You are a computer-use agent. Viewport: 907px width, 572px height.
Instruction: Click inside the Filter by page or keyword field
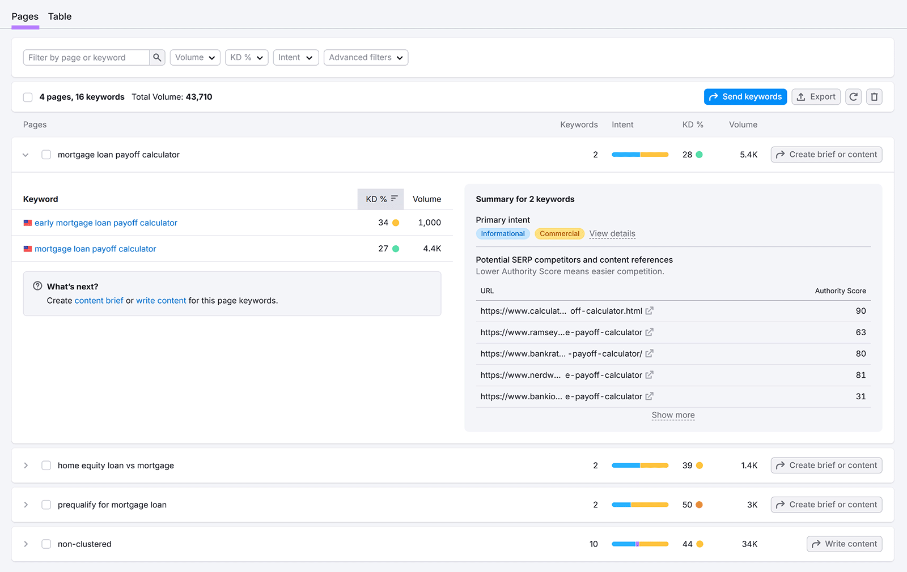click(85, 57)
